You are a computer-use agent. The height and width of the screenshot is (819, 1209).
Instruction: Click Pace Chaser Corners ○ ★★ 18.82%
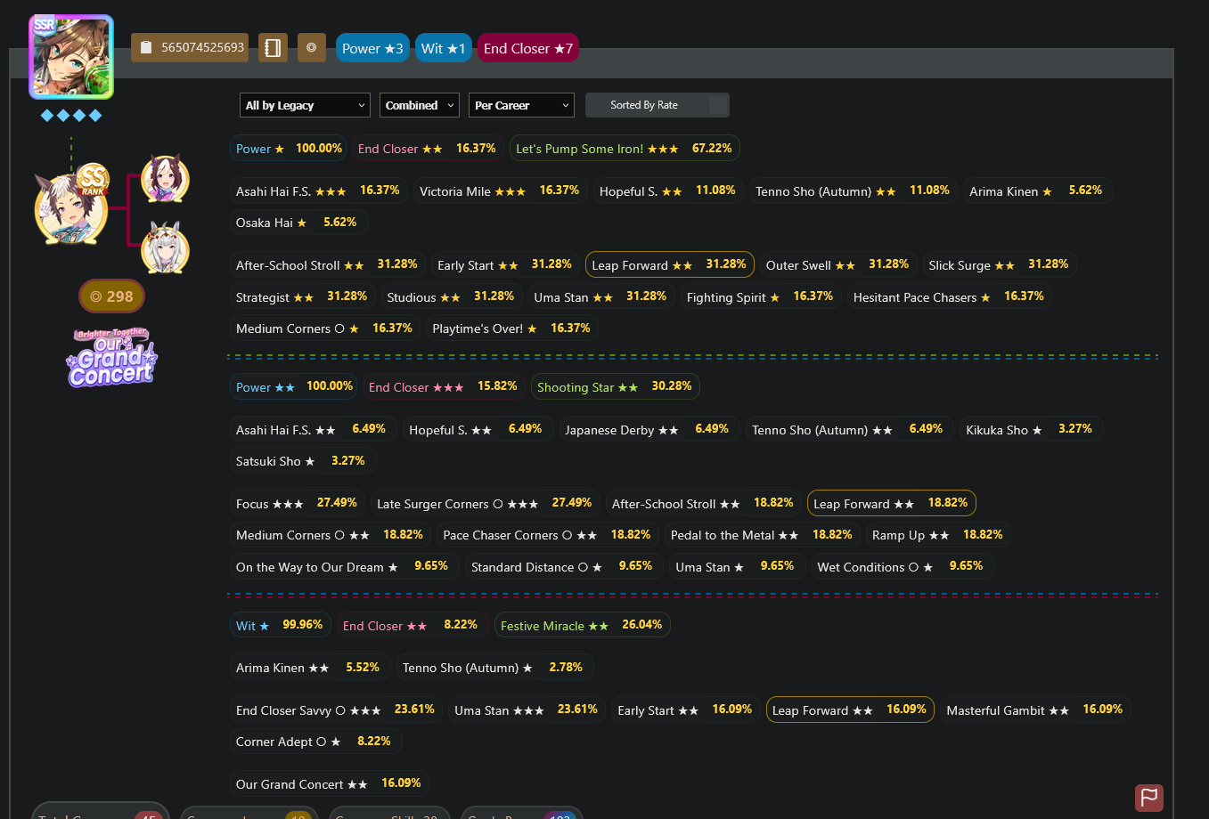(x=547, y=535)
